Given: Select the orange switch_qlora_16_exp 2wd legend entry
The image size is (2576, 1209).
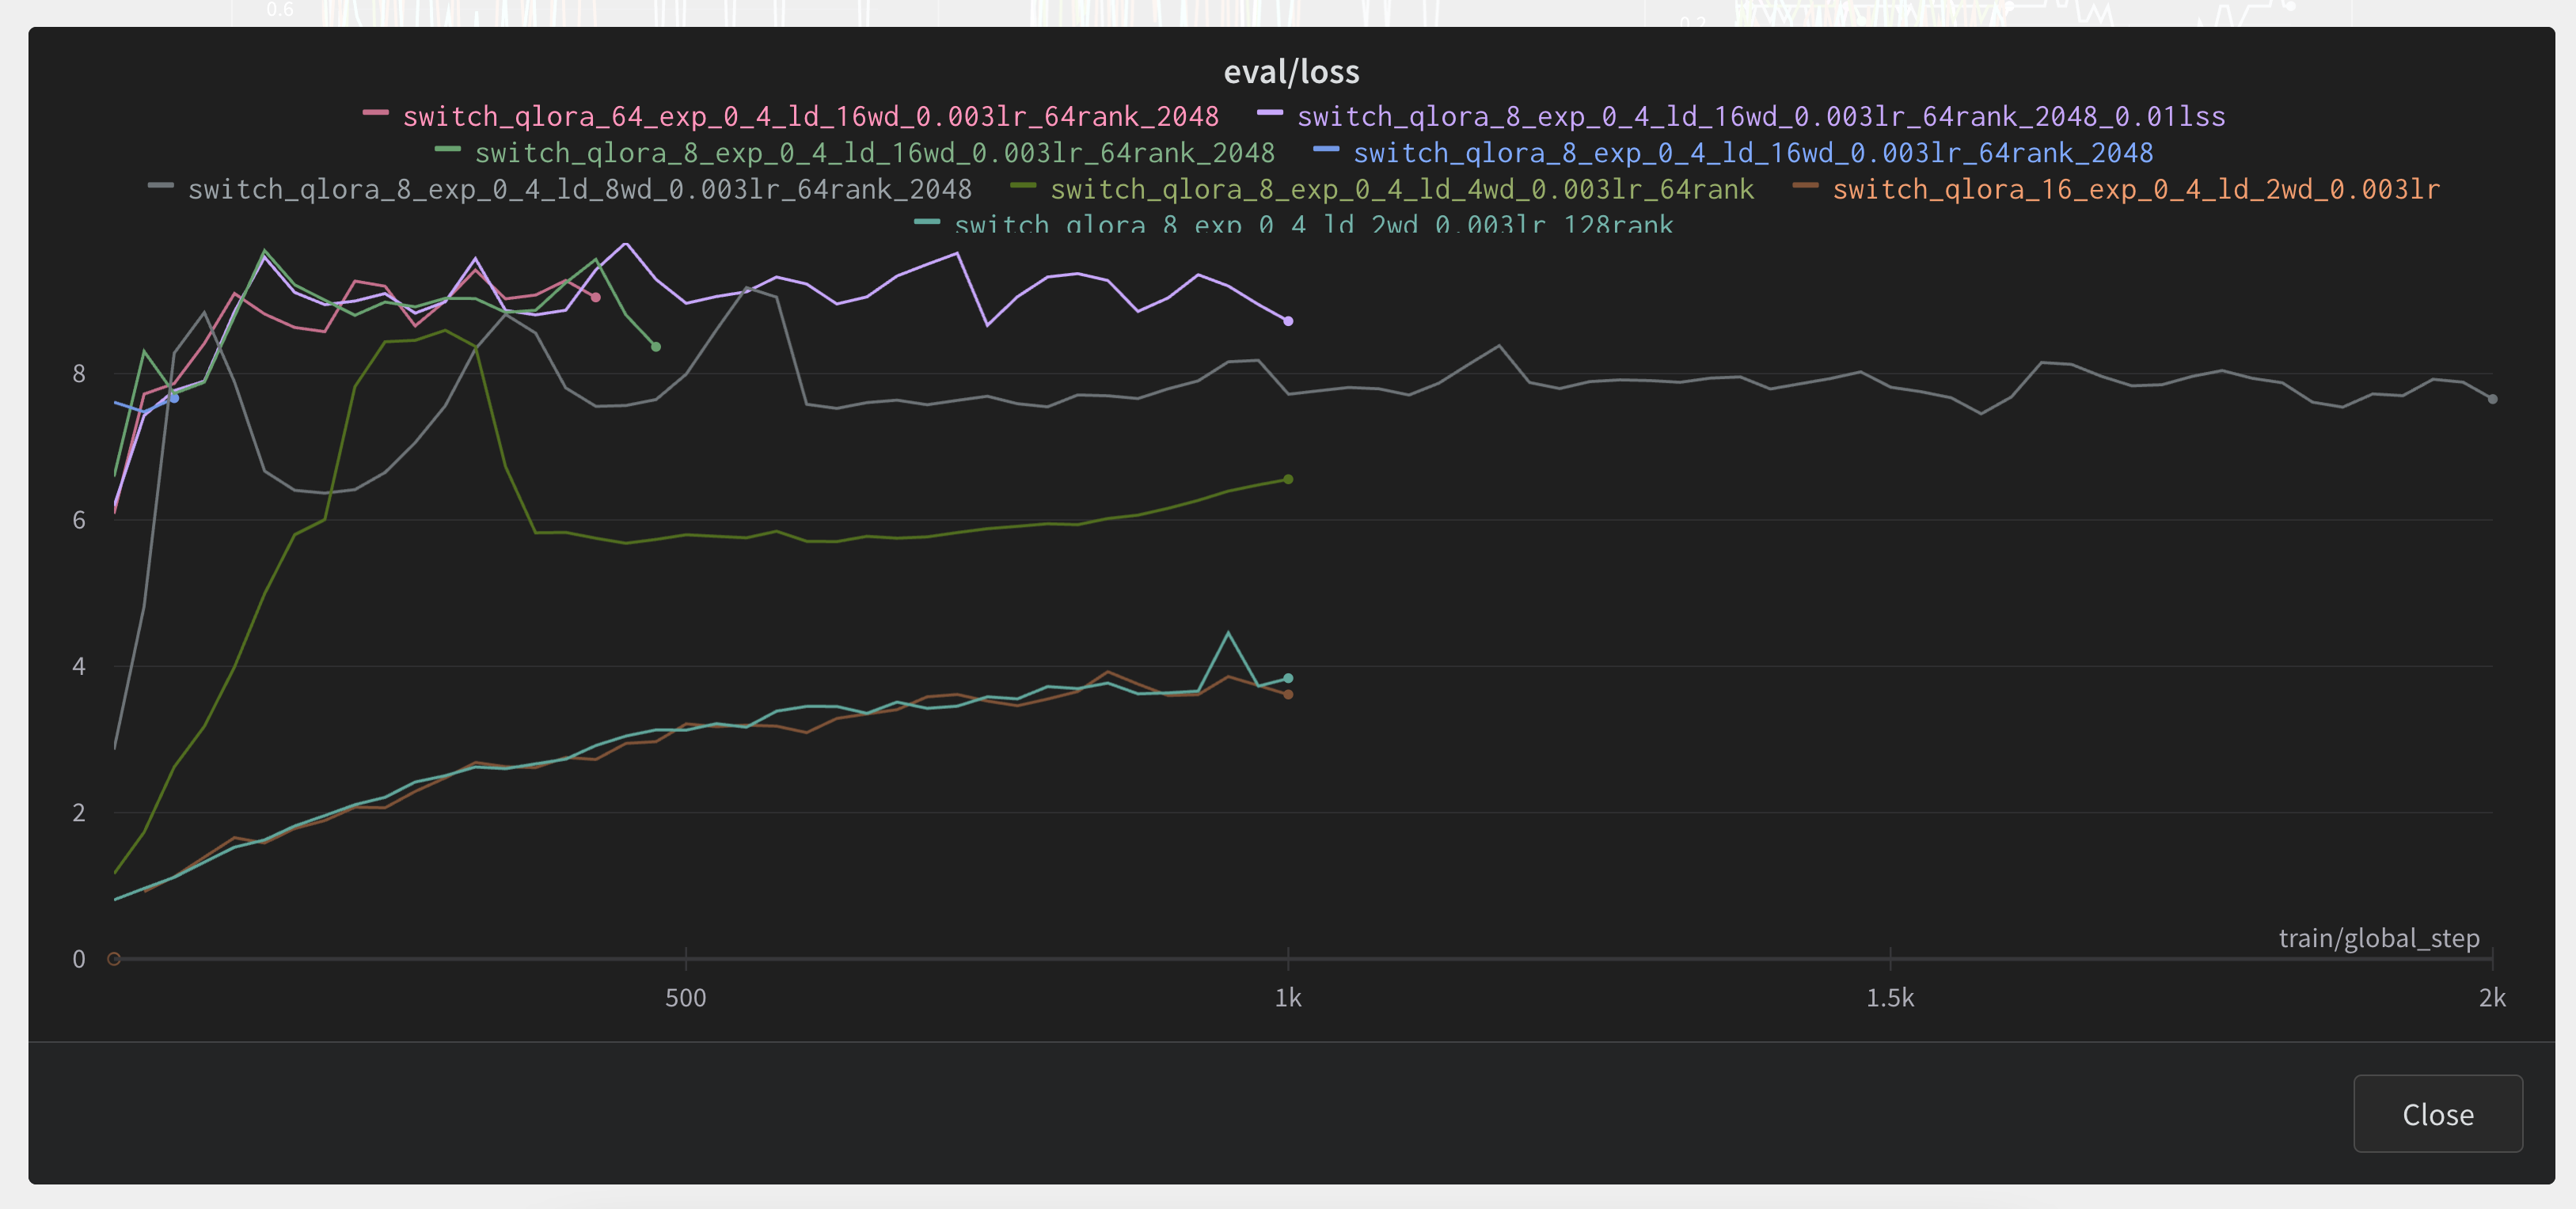Looking at the screenshot, I should (2135, 189).
